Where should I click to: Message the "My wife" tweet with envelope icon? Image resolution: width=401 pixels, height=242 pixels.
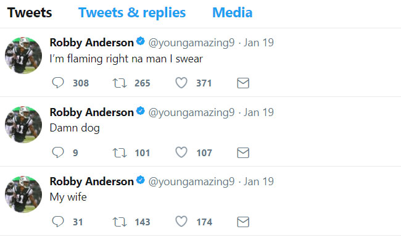coord(243,222)
